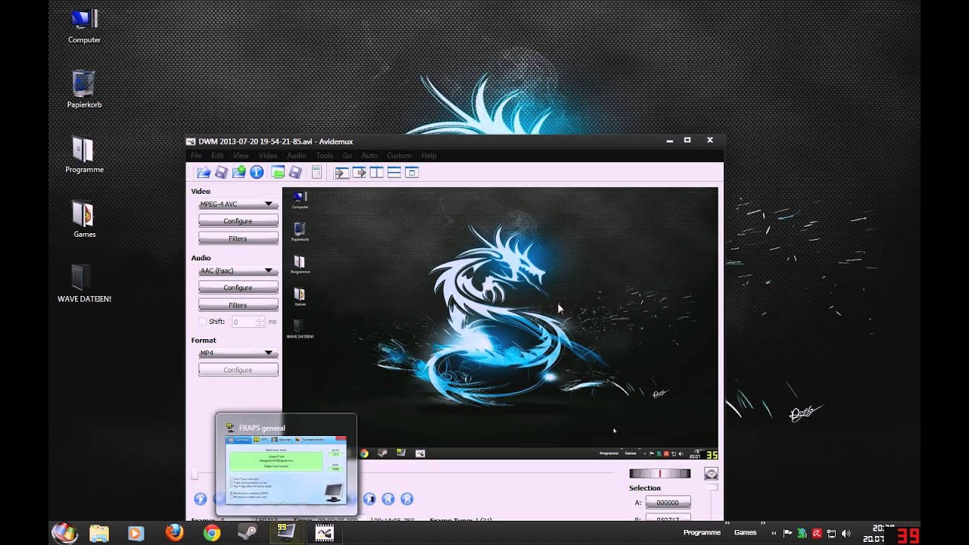
Task: Click Configure under the Format section
Action: (238, 370)
